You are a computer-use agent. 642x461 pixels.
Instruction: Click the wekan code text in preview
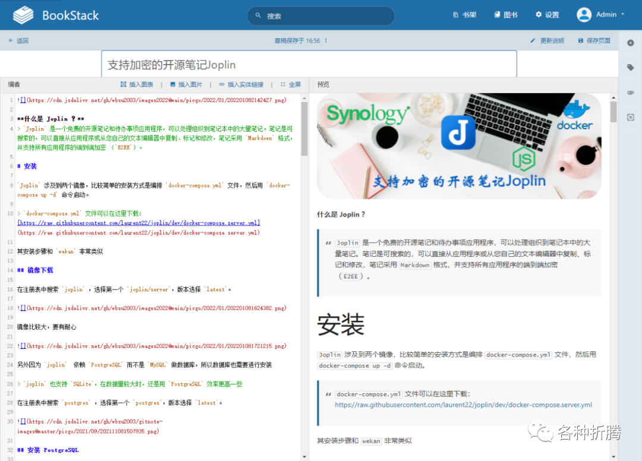[x=371, y=441]
